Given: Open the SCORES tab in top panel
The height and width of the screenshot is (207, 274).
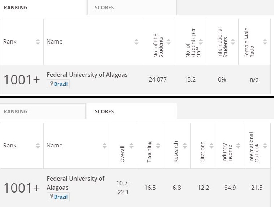Looking at the screenshot, I should pos(104,8).
